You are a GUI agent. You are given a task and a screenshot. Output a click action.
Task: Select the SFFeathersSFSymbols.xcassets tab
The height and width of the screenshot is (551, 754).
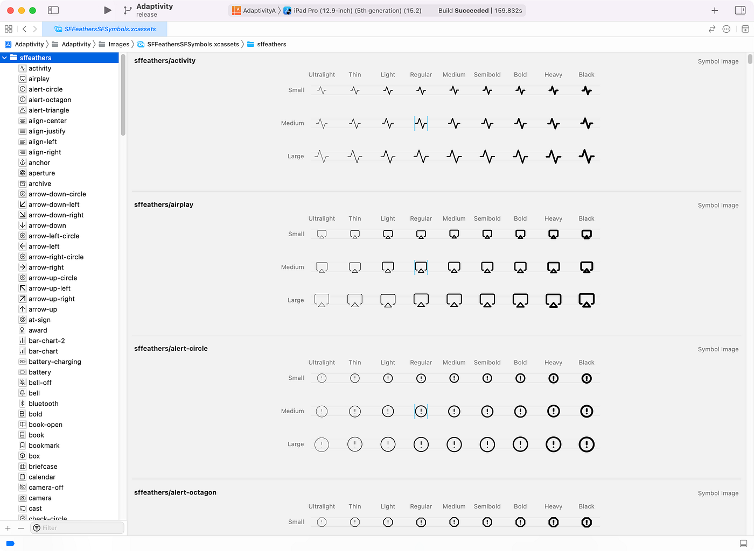coord(106,29)
